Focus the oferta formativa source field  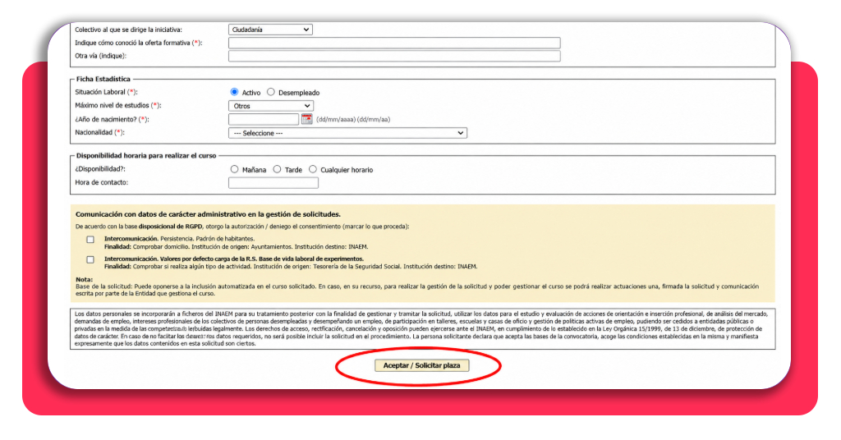[394, 43]
